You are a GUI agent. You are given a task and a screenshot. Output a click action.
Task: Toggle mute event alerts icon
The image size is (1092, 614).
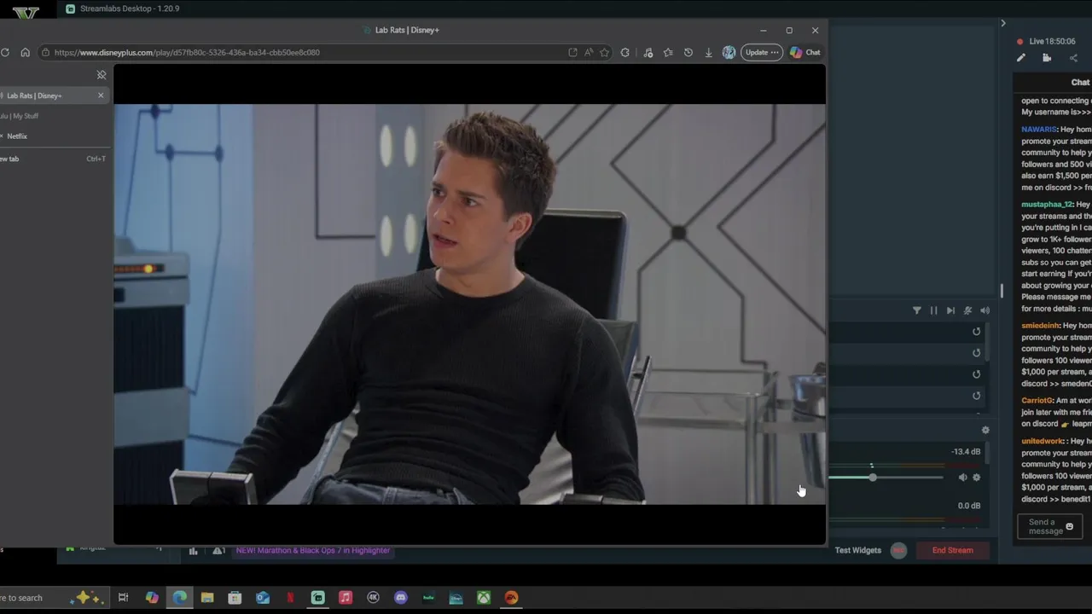click(967, 310)
